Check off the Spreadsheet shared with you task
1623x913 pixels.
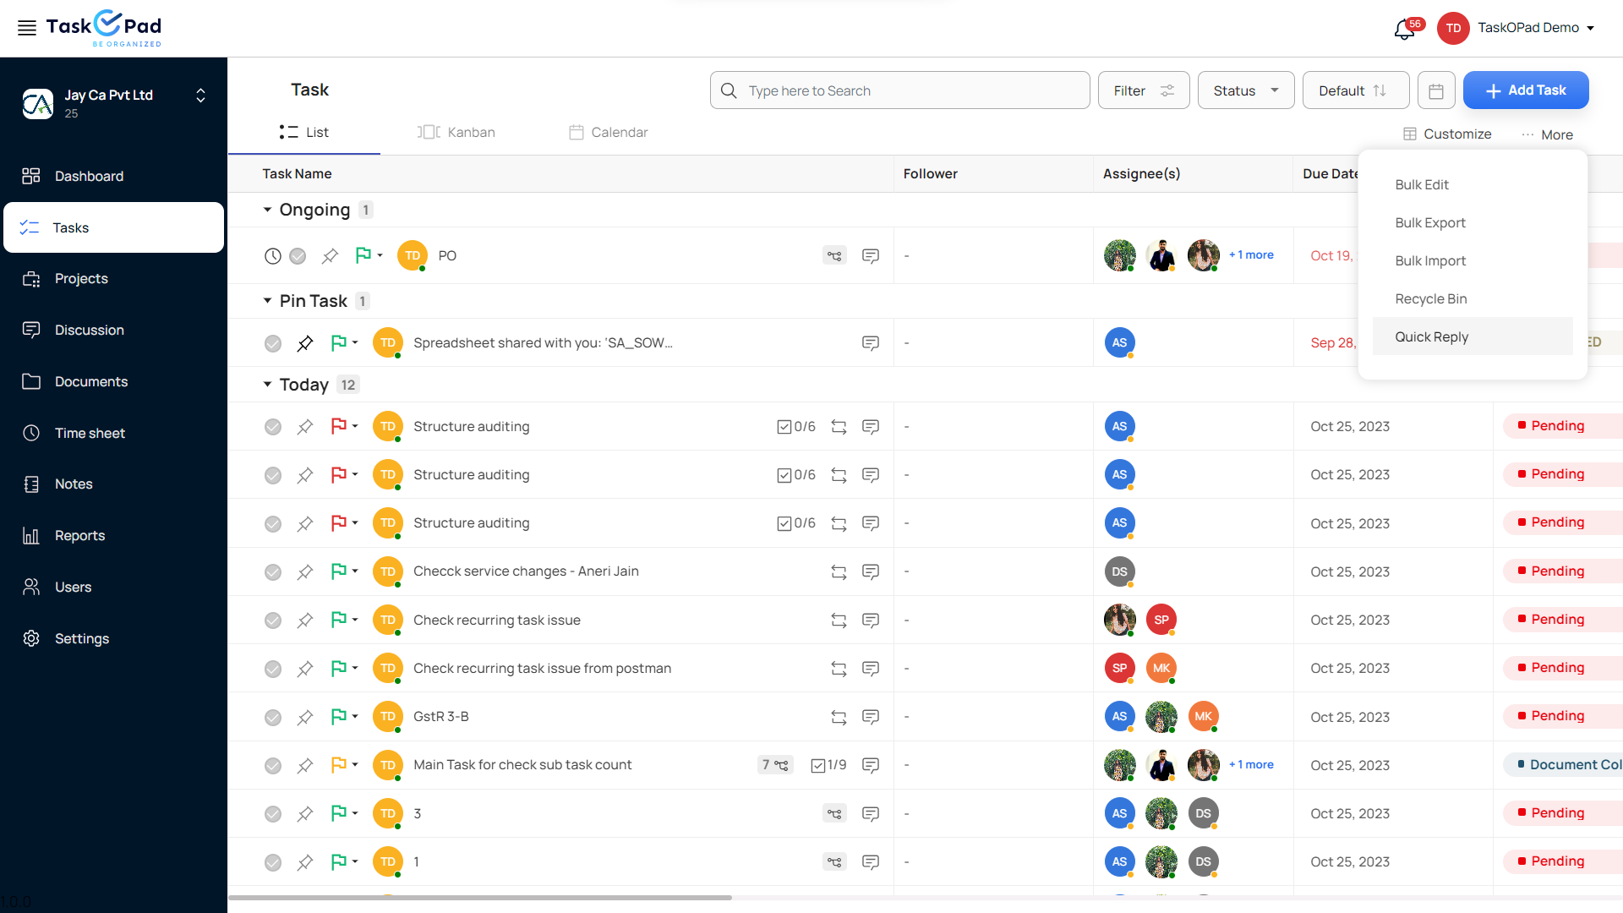tap(272, 343)
